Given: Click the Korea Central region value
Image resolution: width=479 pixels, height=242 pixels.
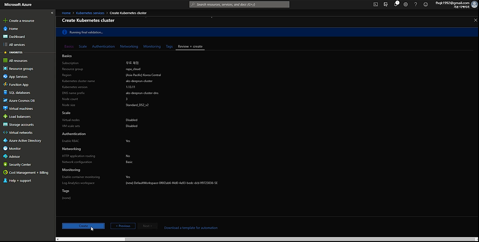Looking at the screenshot, I should click(x=143, y=75).
